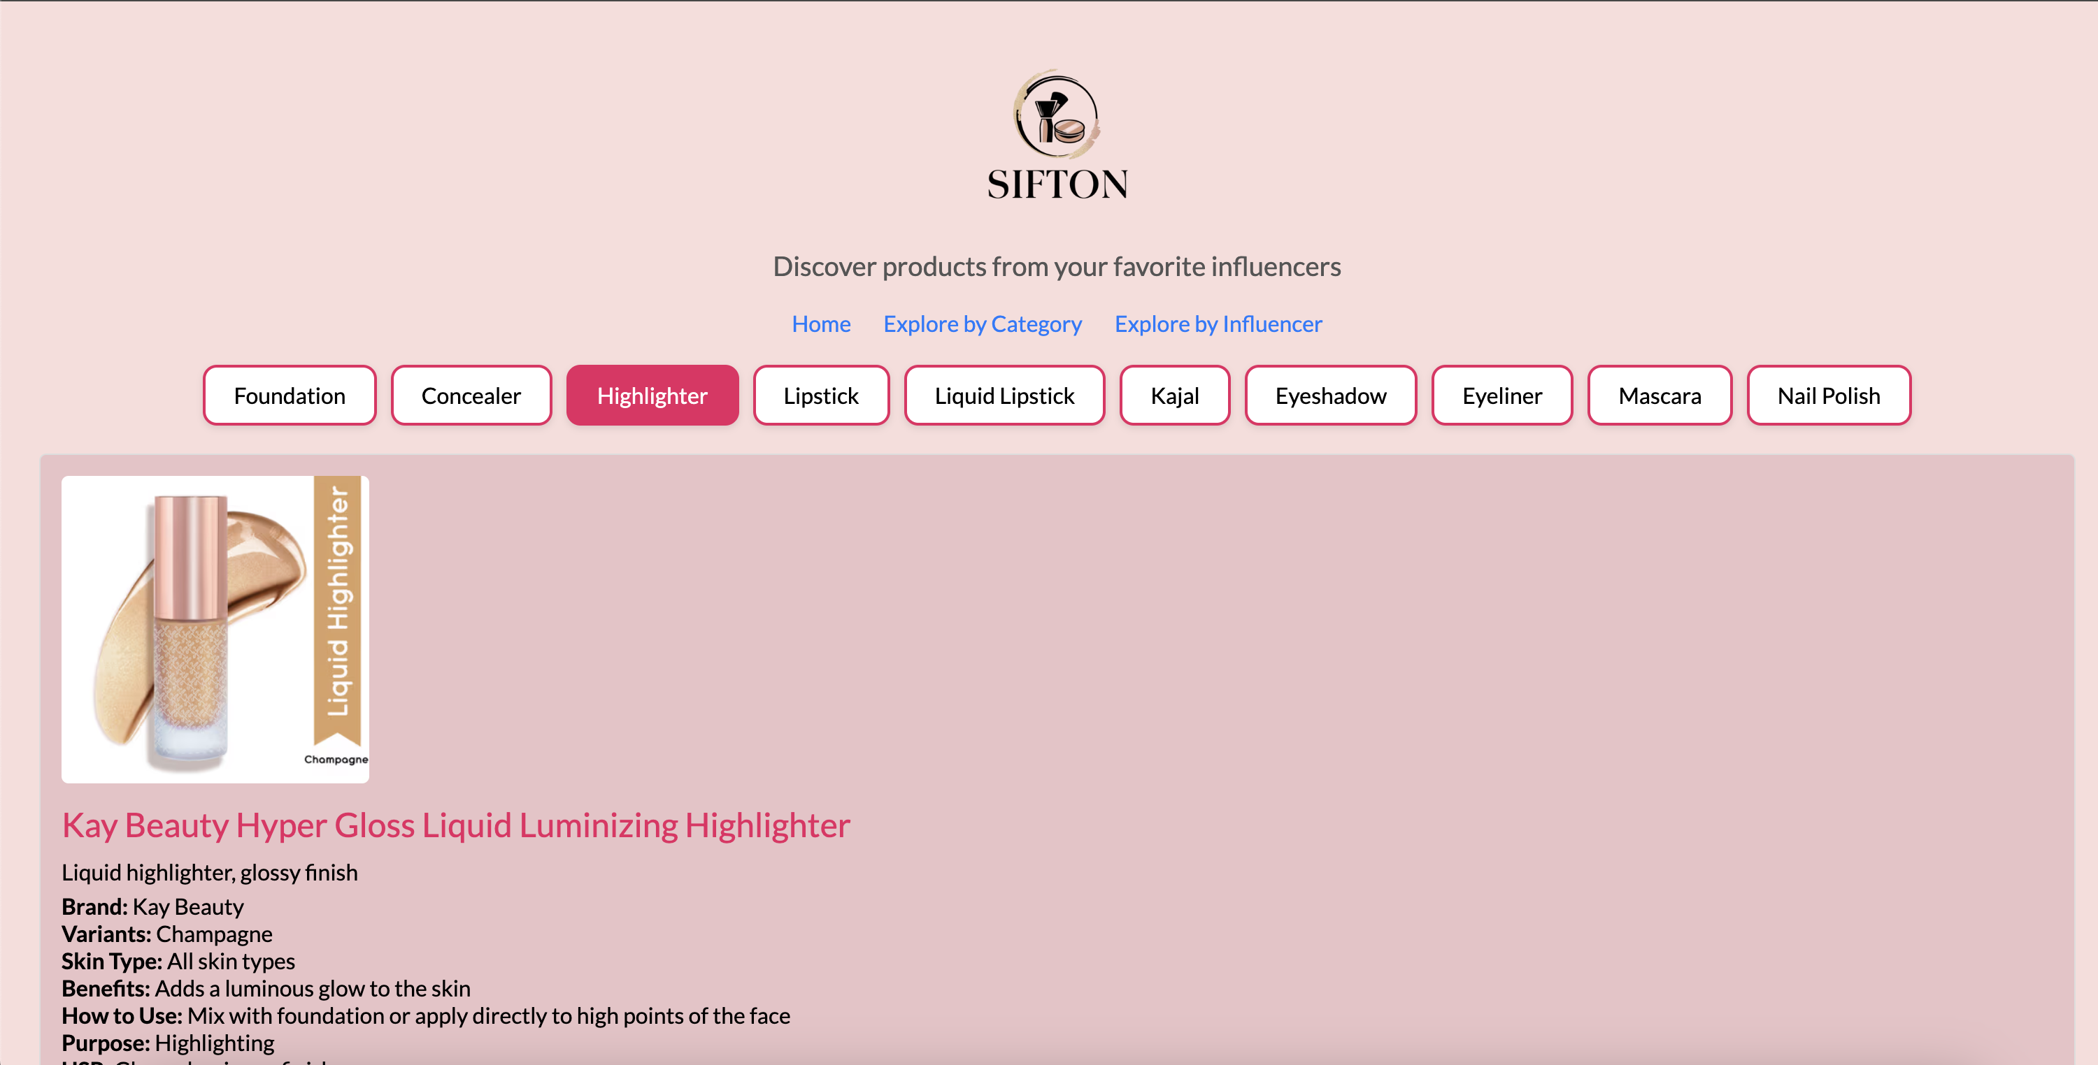This screenshot has height=1065, width=2098.
Task: Choose the Mascara category button
Action: (x=1659, y=396)
